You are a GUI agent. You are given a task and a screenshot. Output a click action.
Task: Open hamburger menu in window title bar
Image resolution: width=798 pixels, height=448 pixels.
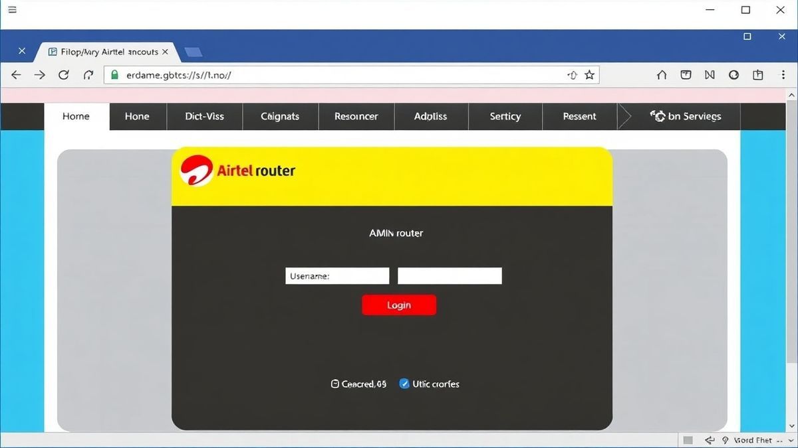(x=12, y=10)
